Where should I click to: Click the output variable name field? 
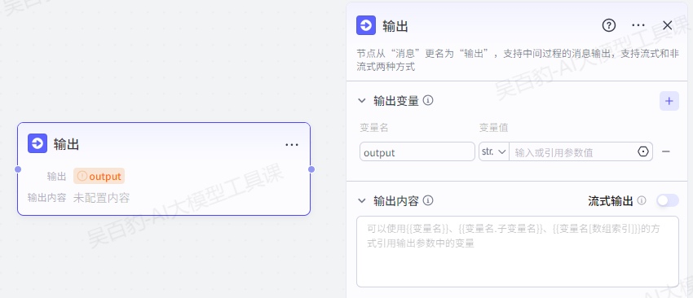(x=417, y=151)
